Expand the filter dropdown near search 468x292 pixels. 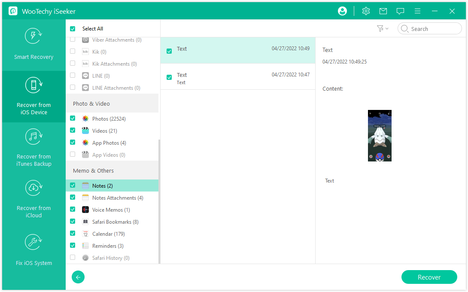pos(382,29)
